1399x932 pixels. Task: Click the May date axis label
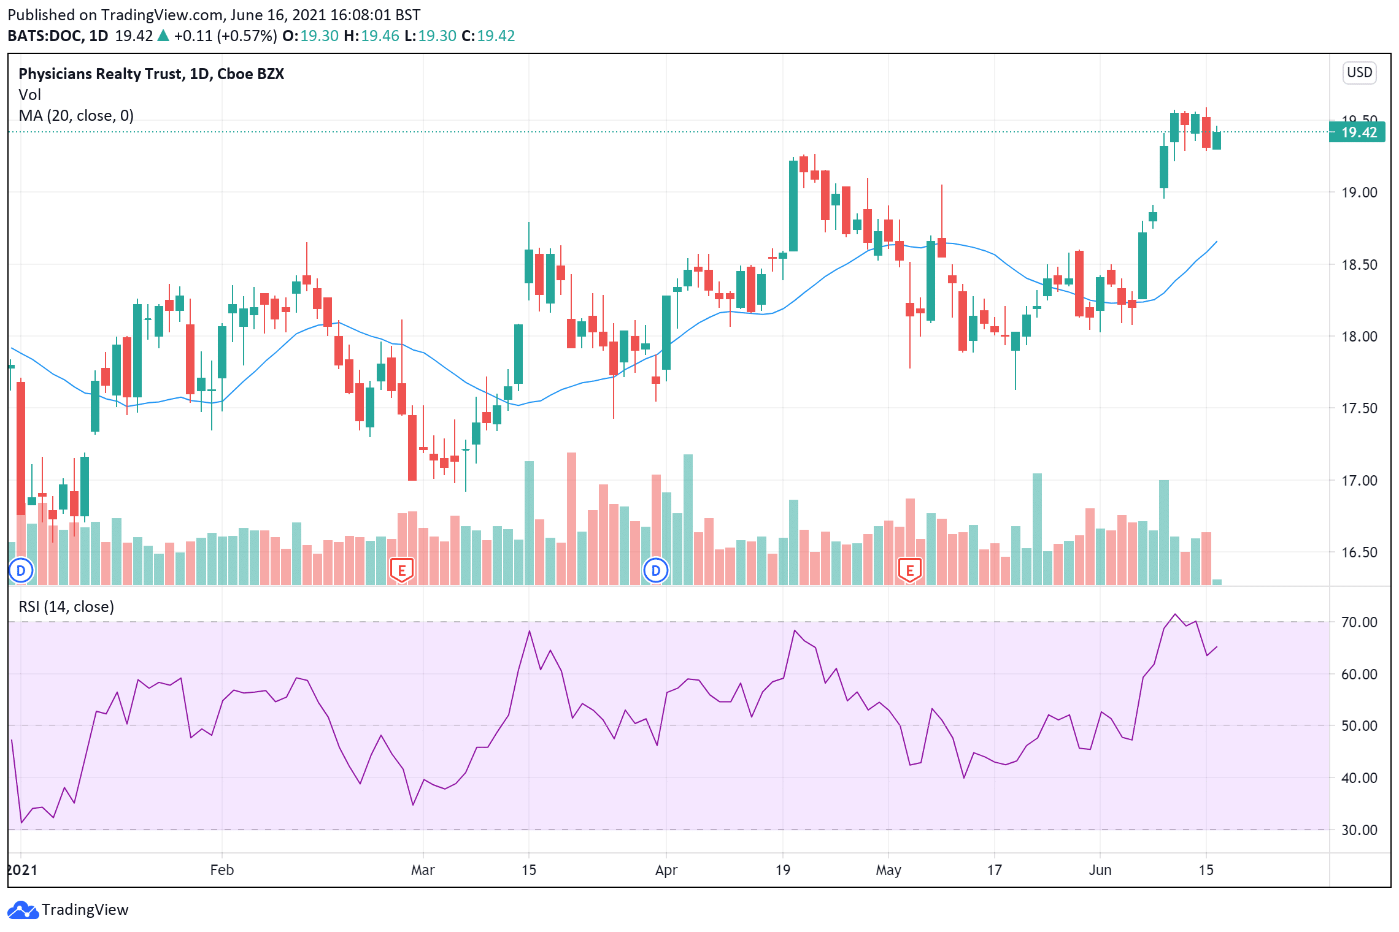[x=888, y=870]
